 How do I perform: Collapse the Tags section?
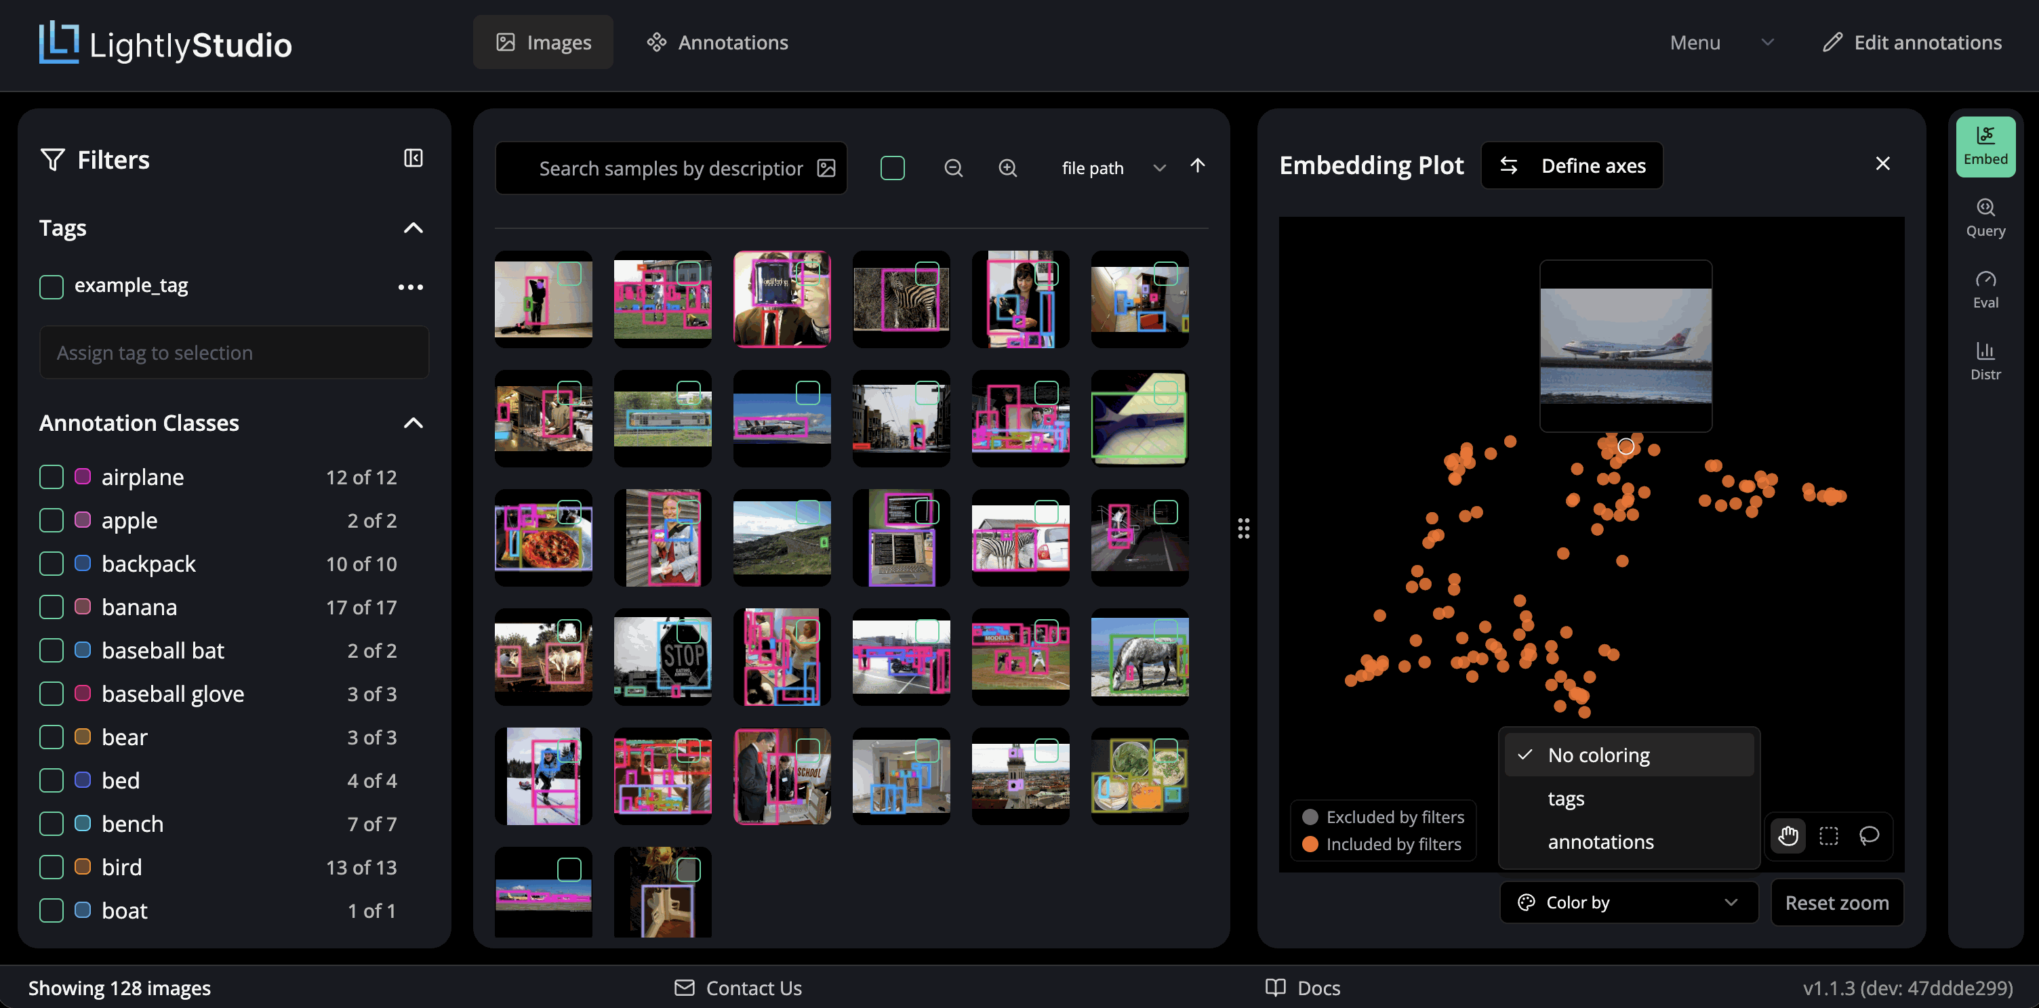pos(413,228)
